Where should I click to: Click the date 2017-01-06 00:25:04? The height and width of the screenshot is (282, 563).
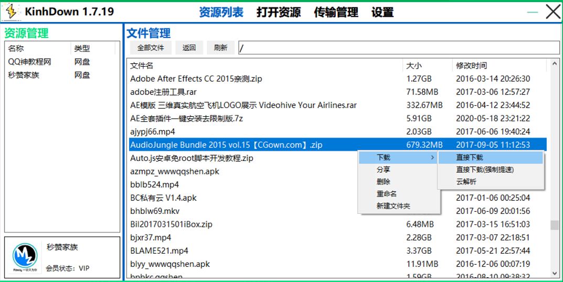click(x=493, y=198)
